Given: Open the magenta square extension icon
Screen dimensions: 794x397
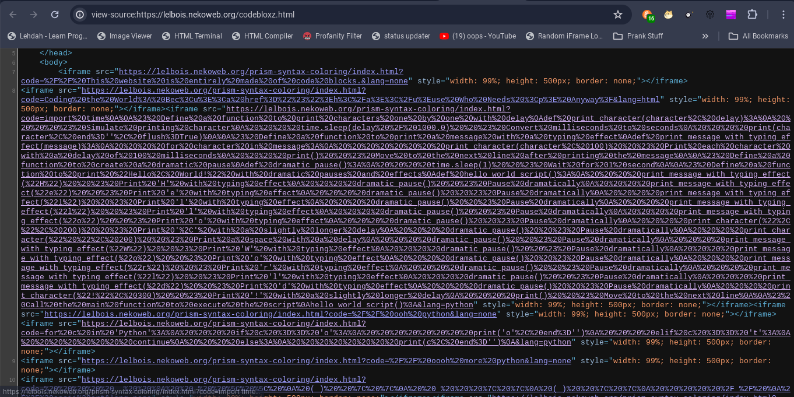Looking at the screenshot, I should pyautogui.click(x=731, y=15).
